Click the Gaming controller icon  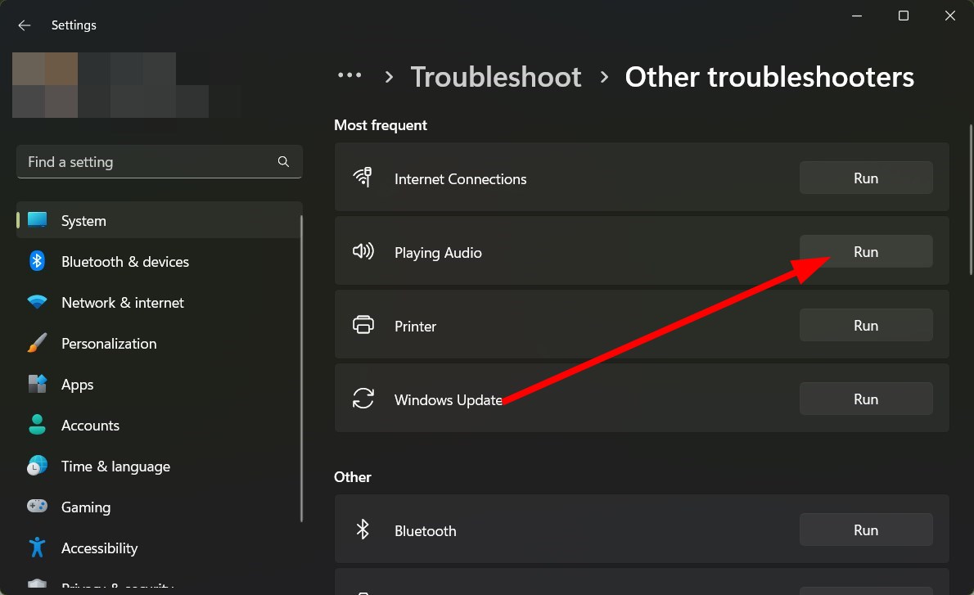coord(37,507)
